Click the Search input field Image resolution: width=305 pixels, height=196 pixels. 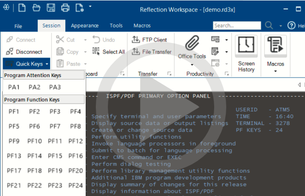click(237, 25)
